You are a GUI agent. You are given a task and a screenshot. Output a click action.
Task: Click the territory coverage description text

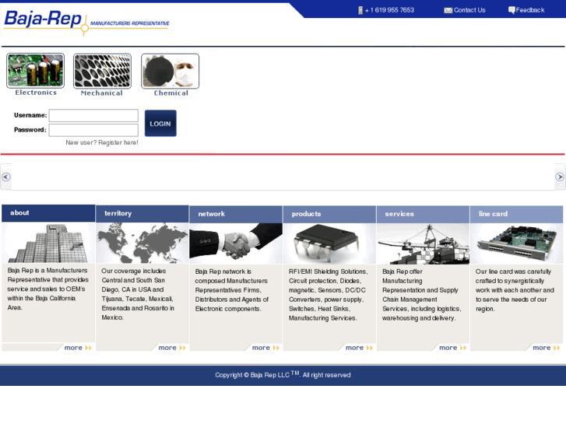(x=138, y=294)
